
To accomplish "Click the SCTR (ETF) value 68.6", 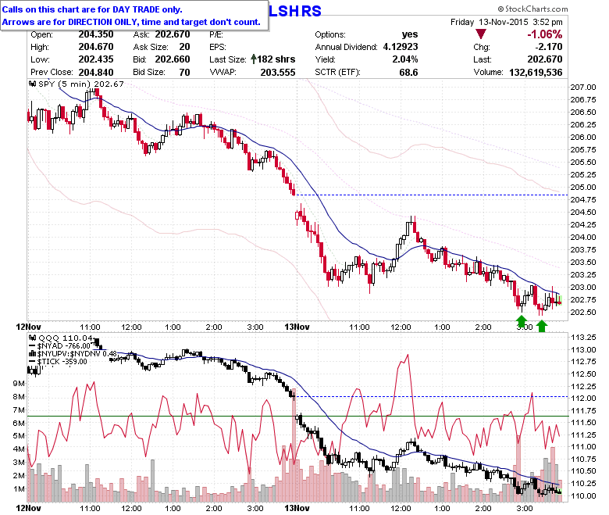I will [x=408, y=73].
